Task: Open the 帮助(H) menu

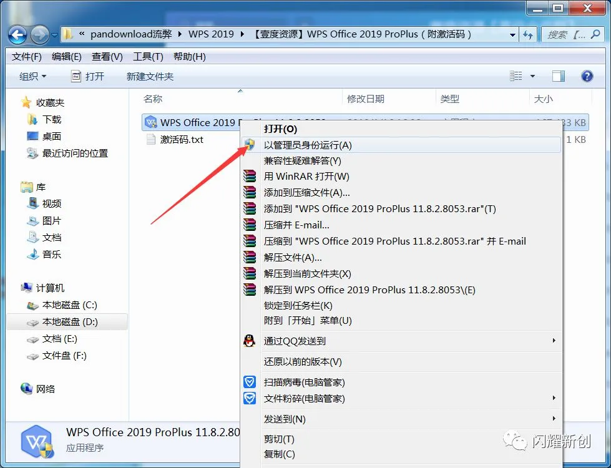Action: (189, 57)
